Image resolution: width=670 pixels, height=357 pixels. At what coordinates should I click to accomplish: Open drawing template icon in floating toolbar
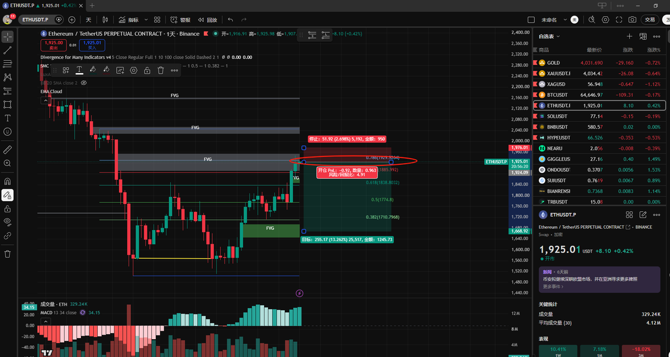(66, 70)
